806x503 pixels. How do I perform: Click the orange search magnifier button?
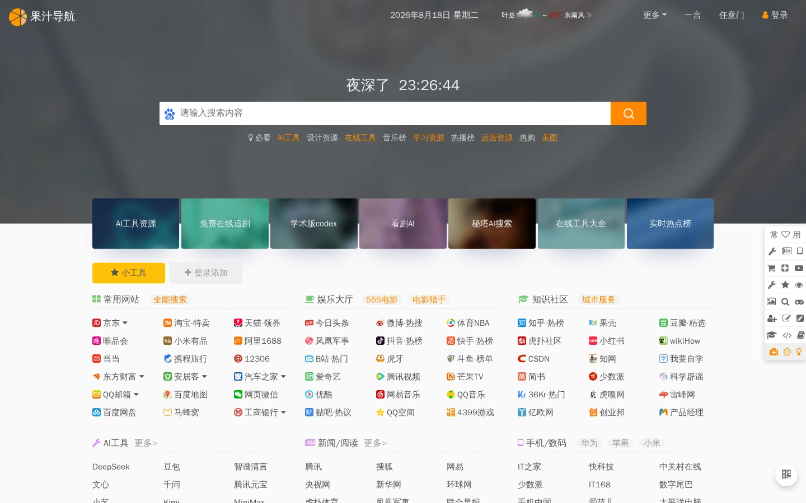coord(629,113)
